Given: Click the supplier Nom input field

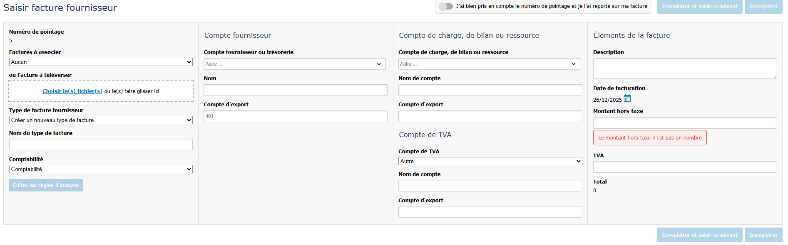Looking at the screenshot, I should tap(295, 90).
